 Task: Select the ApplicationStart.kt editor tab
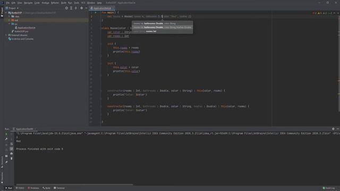[102, 8]
